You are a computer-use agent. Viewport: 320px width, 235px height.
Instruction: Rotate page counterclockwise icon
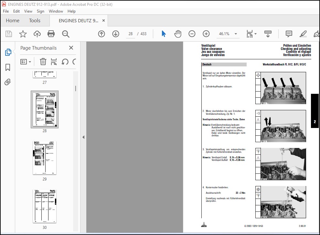tap(65, 62)
